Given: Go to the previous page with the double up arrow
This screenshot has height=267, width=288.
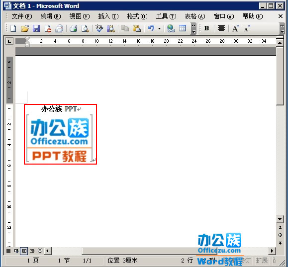Looking at the screenshot, I should click(280, 228).
